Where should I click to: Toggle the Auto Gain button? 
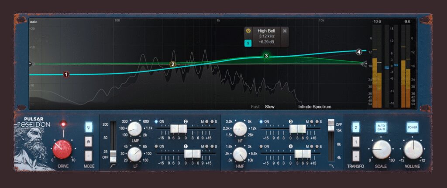tap(381, 128)
